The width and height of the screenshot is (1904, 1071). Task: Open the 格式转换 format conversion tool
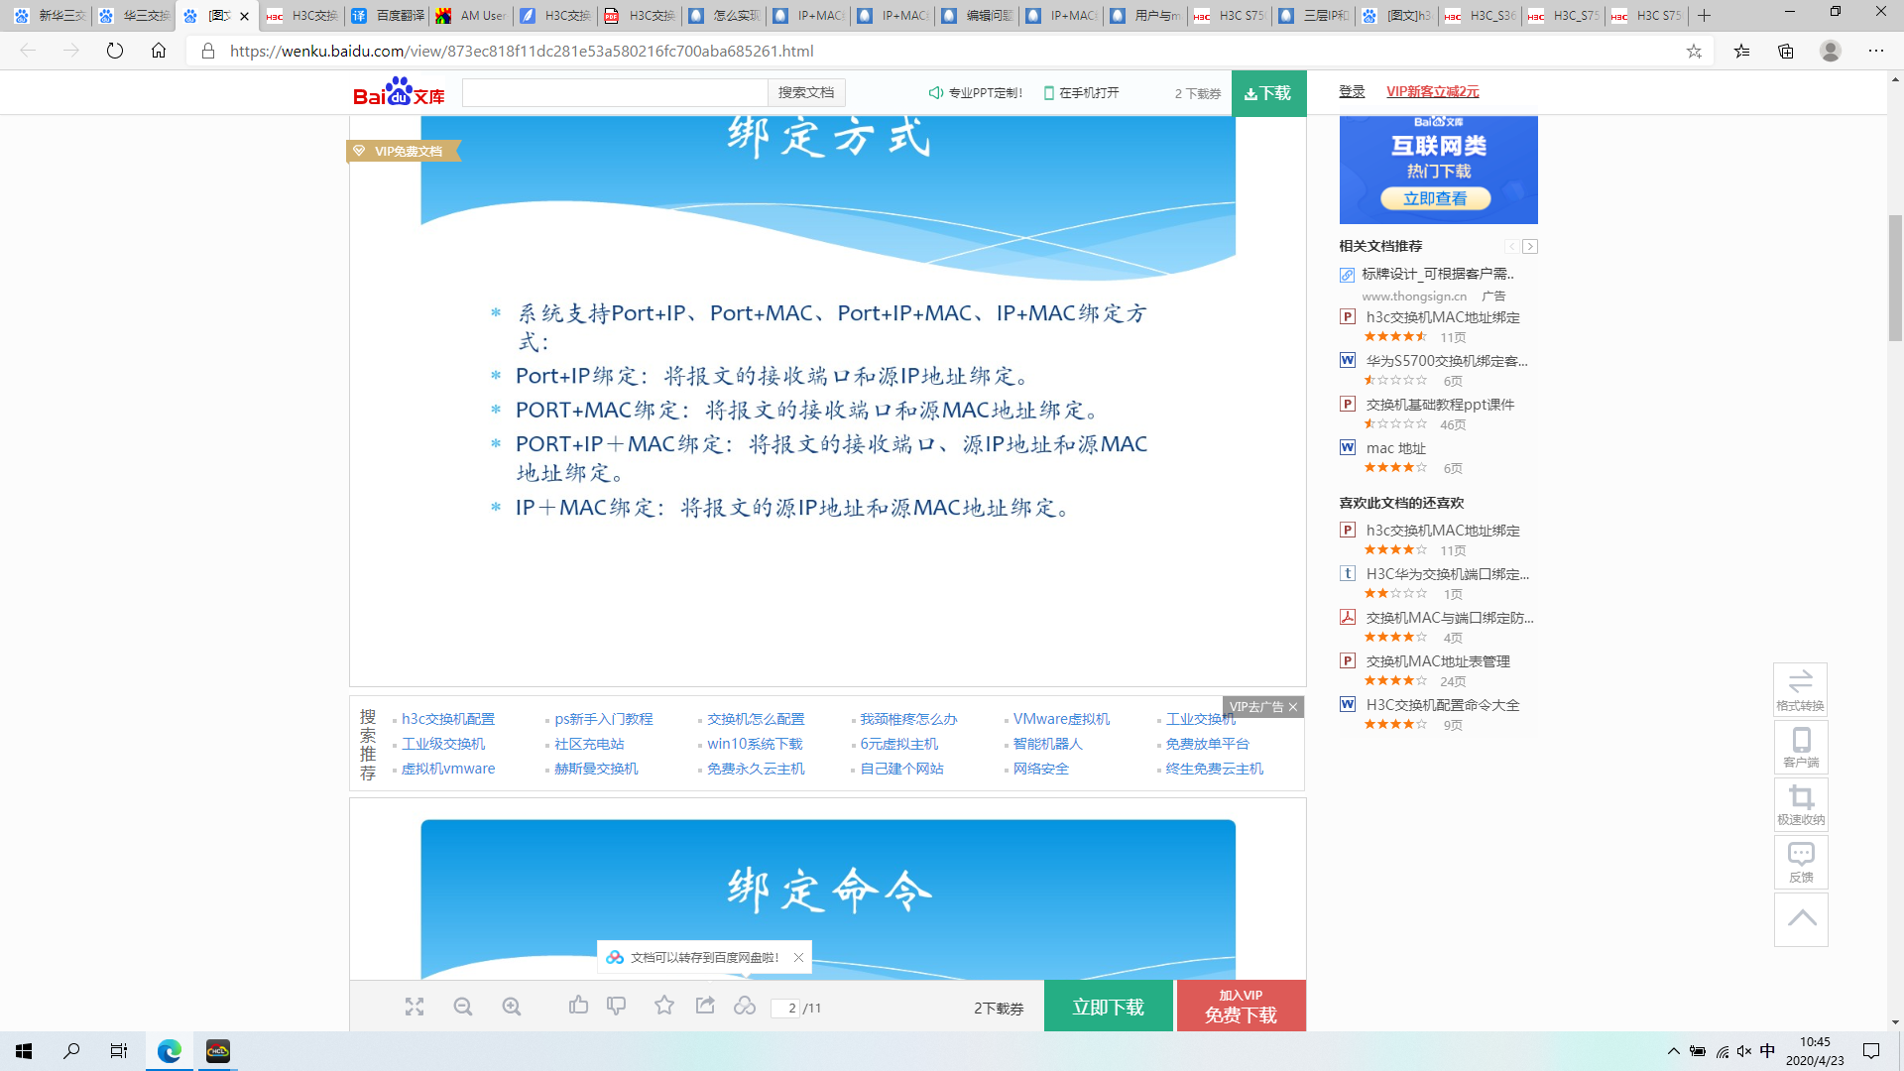click(1800, 689)
